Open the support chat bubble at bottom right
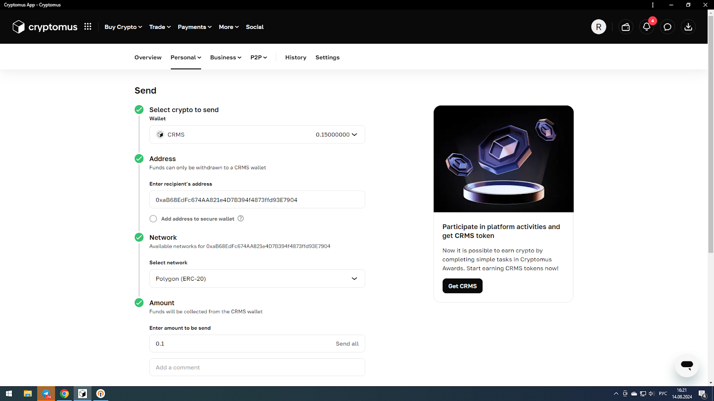Viewport: 714px width, 401px height. [687, 365]
